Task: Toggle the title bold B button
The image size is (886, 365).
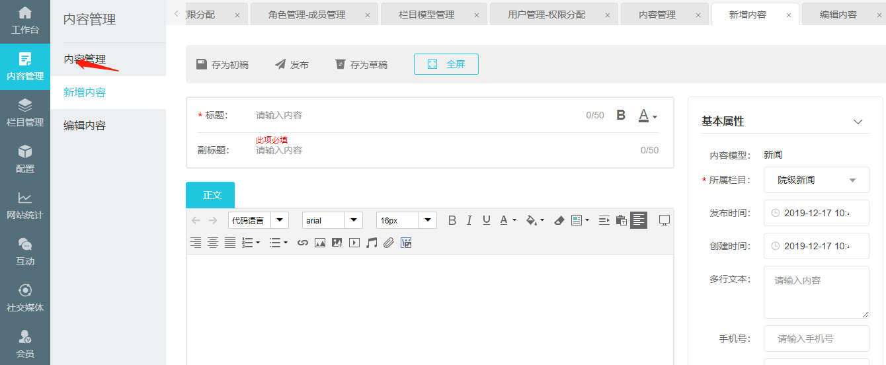Action: pos(621,115)
